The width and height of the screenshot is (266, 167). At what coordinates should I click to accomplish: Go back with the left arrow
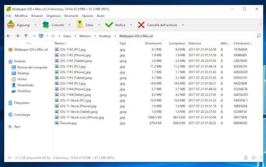tap(9, 36)
